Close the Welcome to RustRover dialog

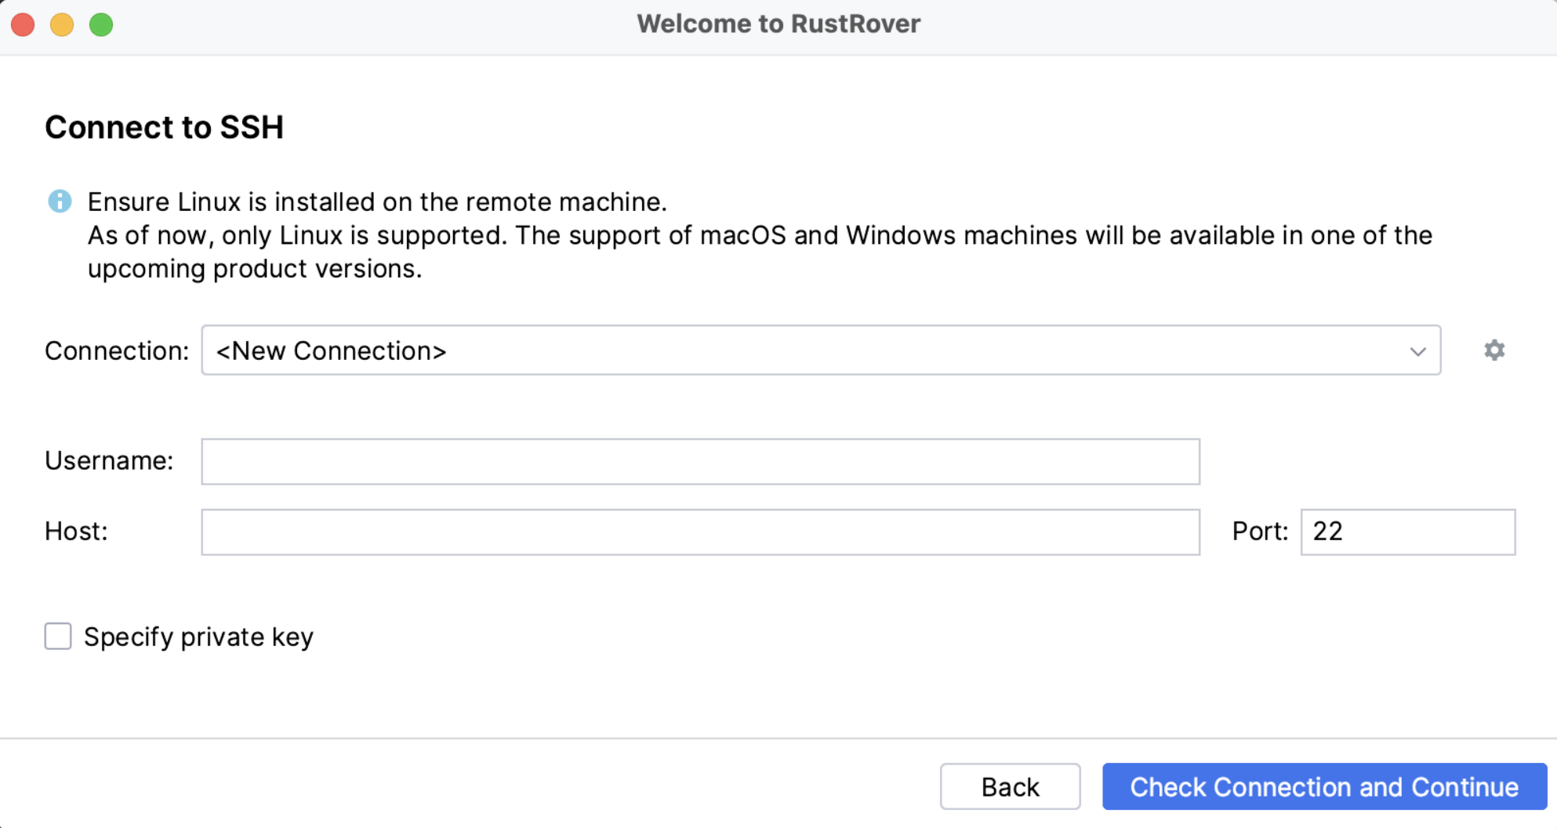click(23, 24)
